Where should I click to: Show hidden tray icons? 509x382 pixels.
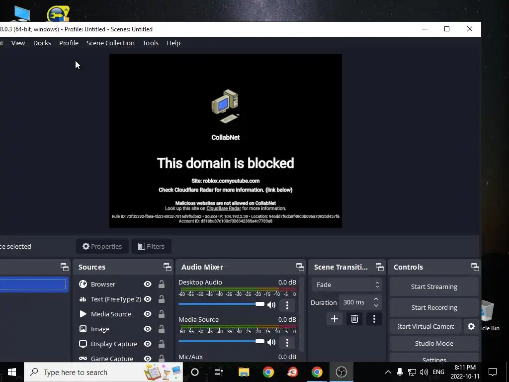tap(388, 372)
